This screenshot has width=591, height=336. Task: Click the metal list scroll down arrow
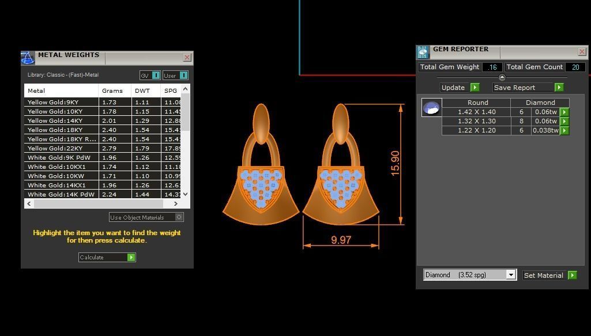[x=185, y=194]
